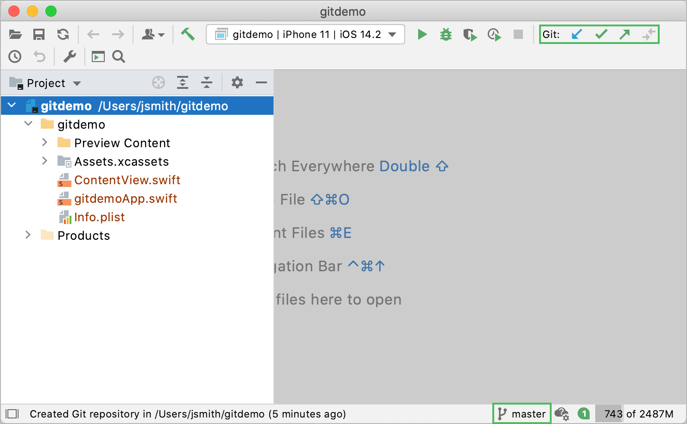Image resolution: width=687 pixels, height=424 pixels.
Task: Open settings with wrench icon
Action: [x=70, y=56]
